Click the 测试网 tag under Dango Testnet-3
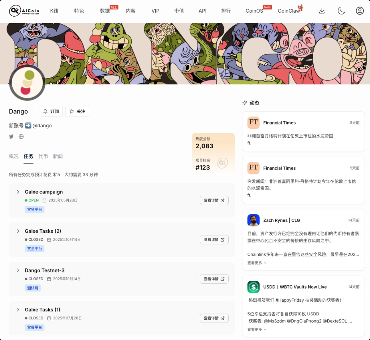The width and height of the screenshot is (370, 340). [x=33, y=288]
